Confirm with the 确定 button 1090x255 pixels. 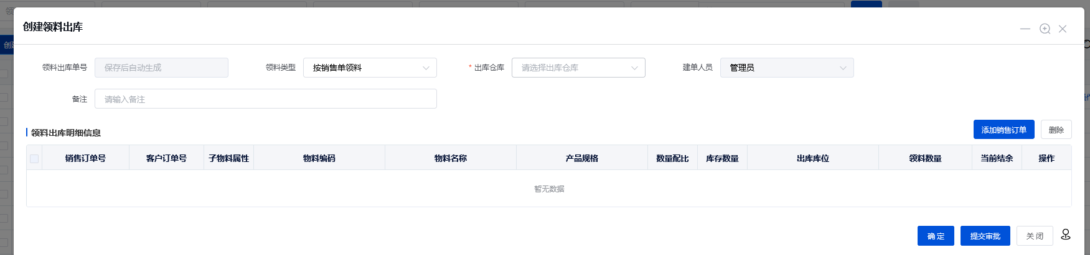tap(935, 236)
